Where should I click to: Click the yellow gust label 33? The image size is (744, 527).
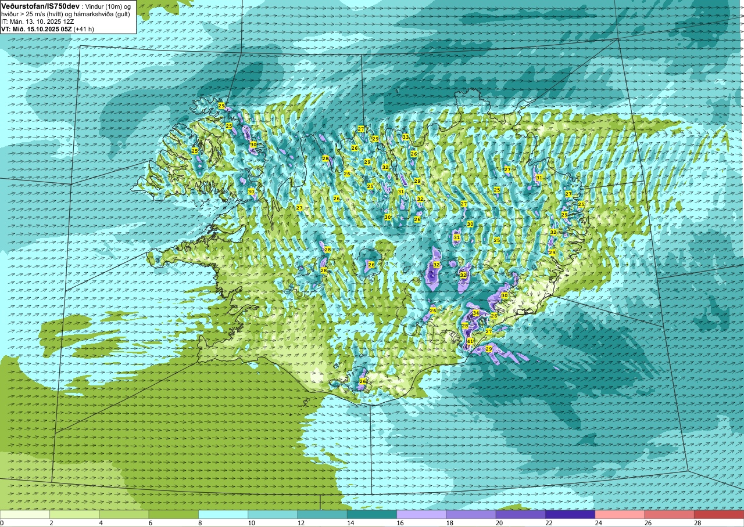pyautogui.click(x=406, y=138)
